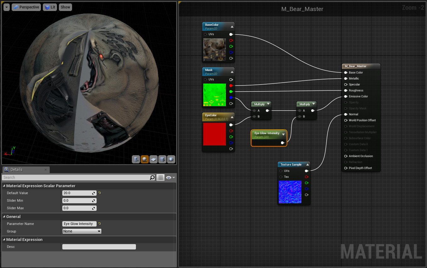Open the Group dropdown set to None
427x268 pixels.
pos(82,231)
